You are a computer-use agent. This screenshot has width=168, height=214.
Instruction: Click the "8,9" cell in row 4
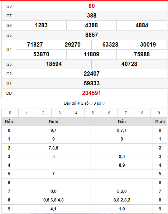pos(122,165)
